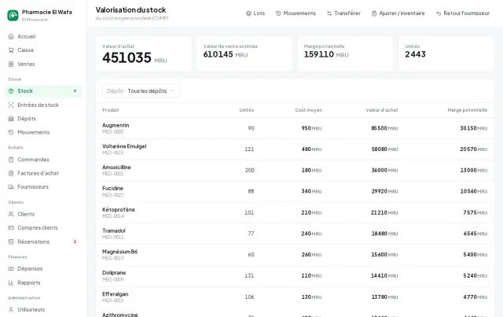Click the Réservations calendar icon

click(x=11, y=241)
